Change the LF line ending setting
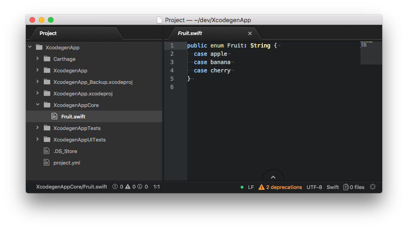The image size is (408, 230). pyautogui.click(x=251, y=187)
